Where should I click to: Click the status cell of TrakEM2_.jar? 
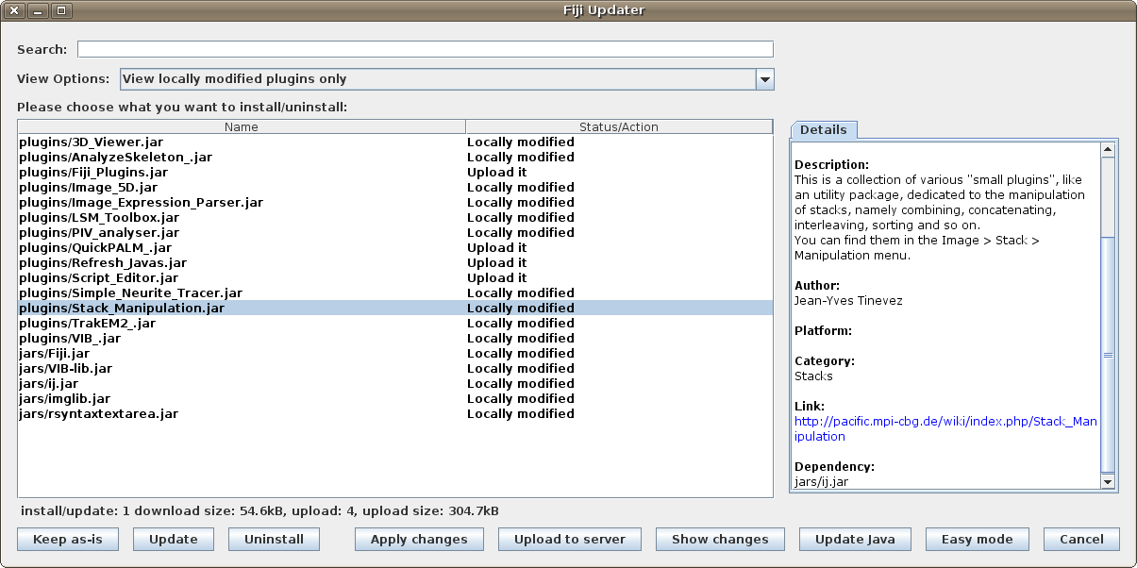click(619, 324)
